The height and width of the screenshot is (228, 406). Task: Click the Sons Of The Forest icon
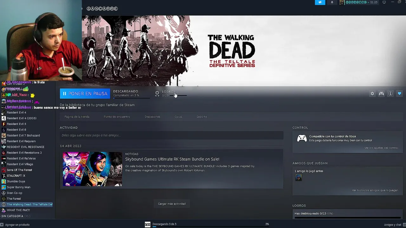4,170
